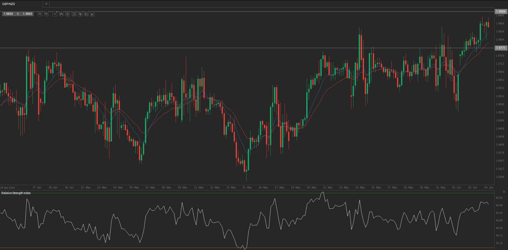Open the candlestick chart type selector
Image resolution: width=508 pixels, height=250 pixels.
pyautogui.click(x=61, y=14)
